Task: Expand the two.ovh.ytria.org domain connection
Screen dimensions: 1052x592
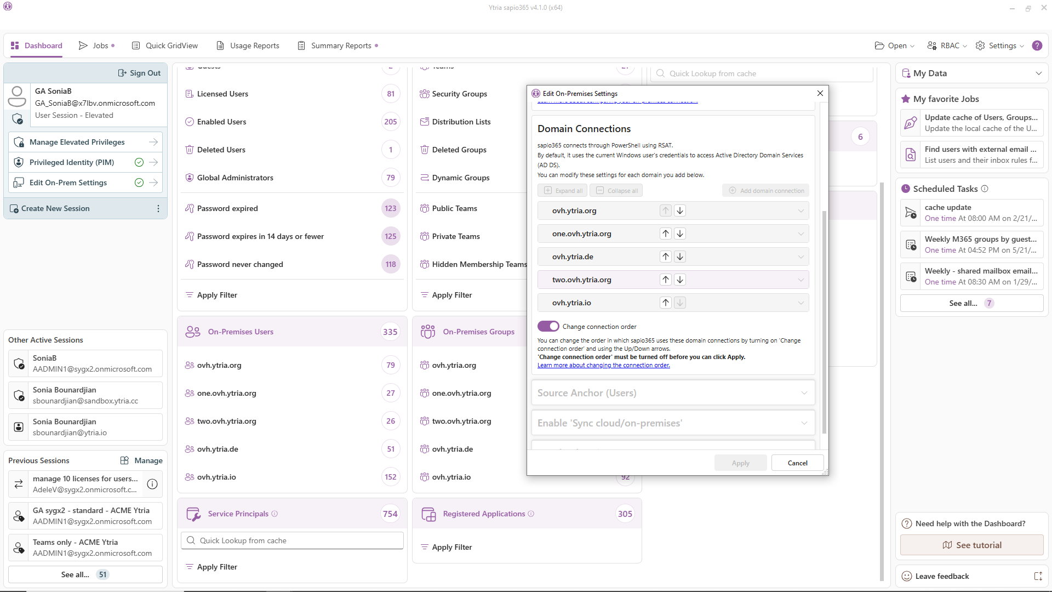Action: pos(801,280)
